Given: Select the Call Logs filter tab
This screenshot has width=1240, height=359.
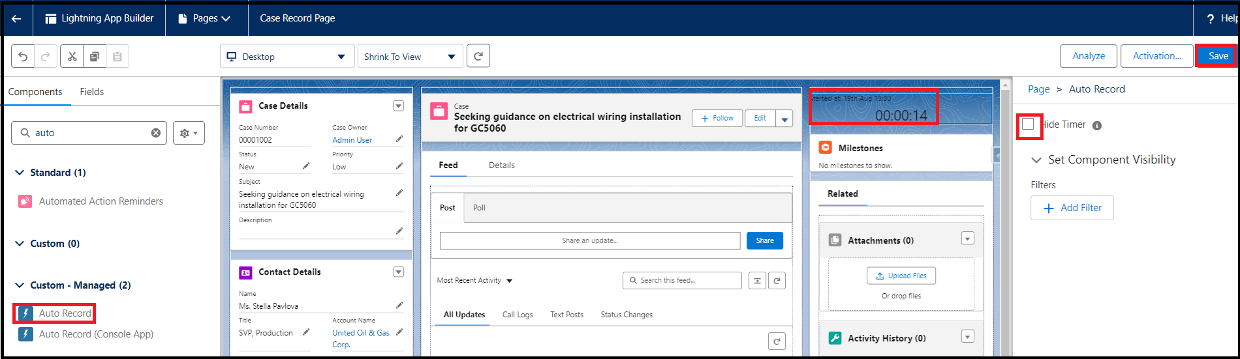Looking at the screenshot, I should click(518, 315).
